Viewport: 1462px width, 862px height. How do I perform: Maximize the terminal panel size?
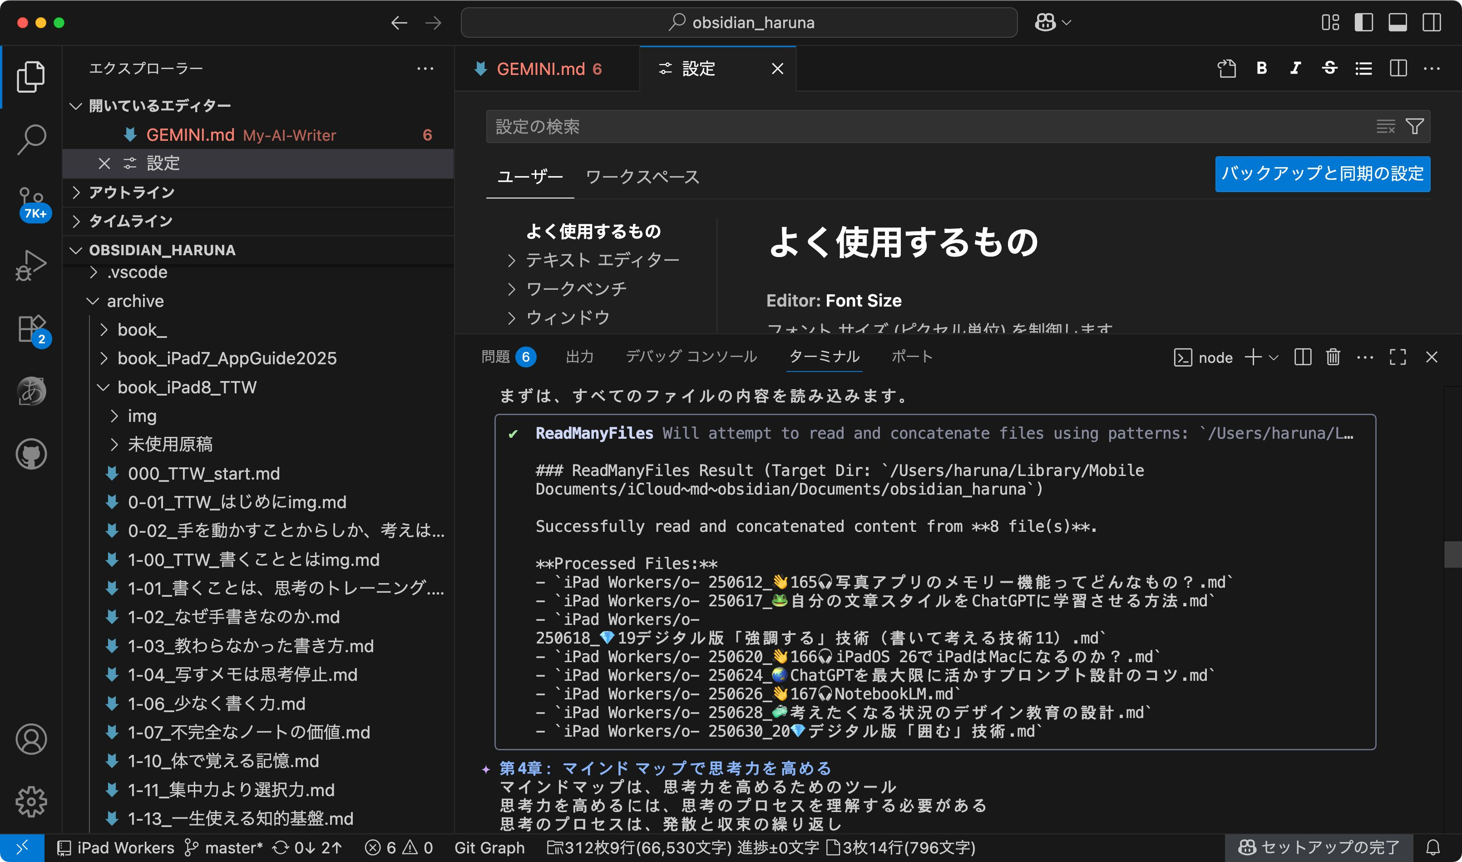point(1398,357)
